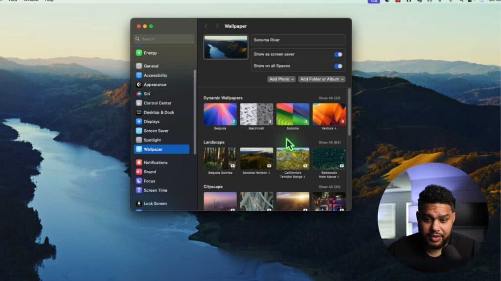
Task: Select the Accessibility sidebar icon
Action: tap(138, 75)
